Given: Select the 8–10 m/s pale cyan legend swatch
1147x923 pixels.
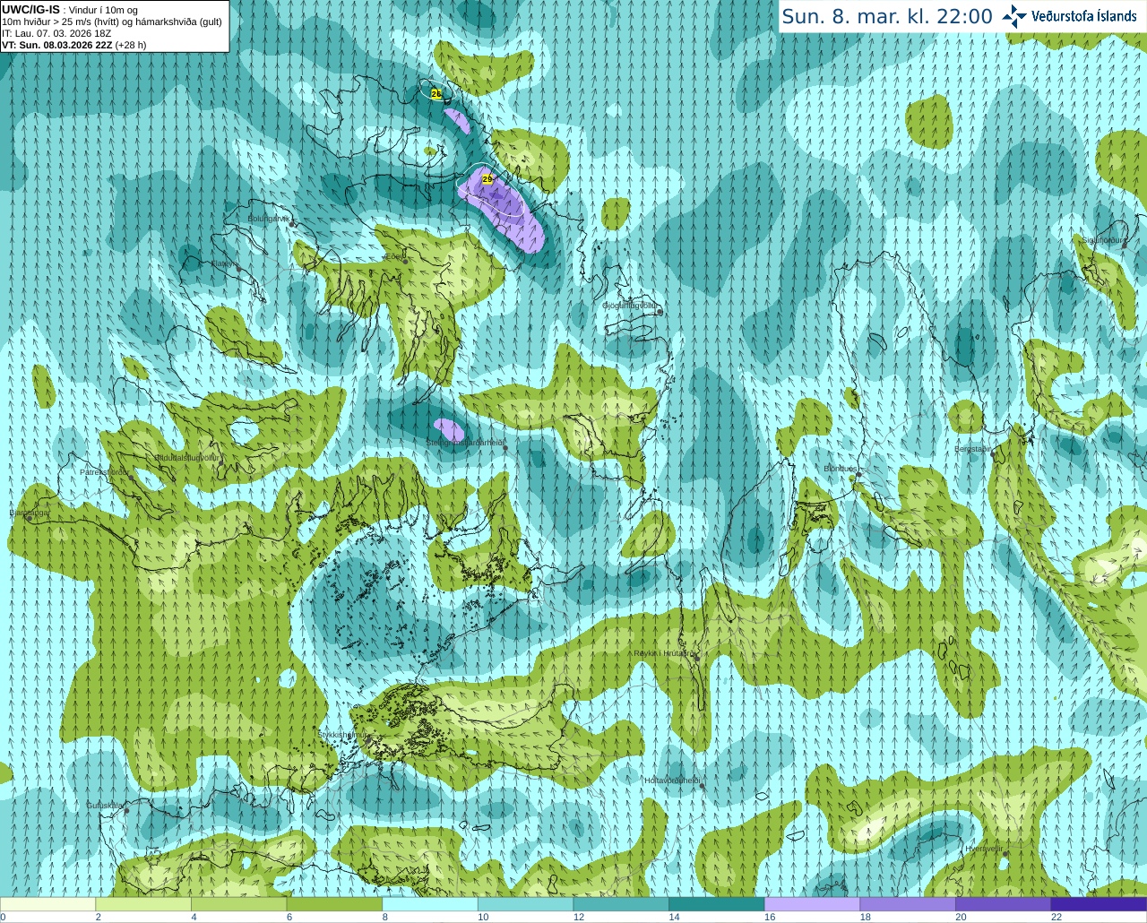Looking at the screenshot, I should [x=430, y=904].
